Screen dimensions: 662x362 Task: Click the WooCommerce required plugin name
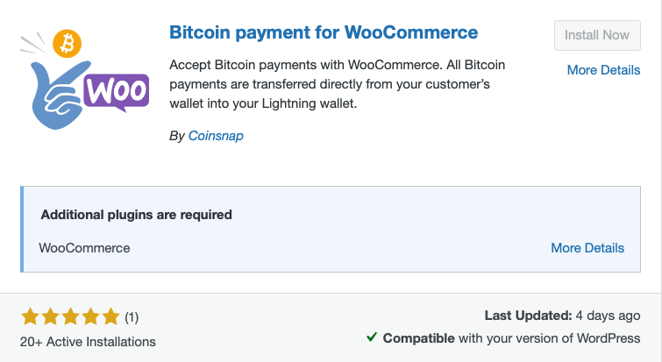pos(85,248)
